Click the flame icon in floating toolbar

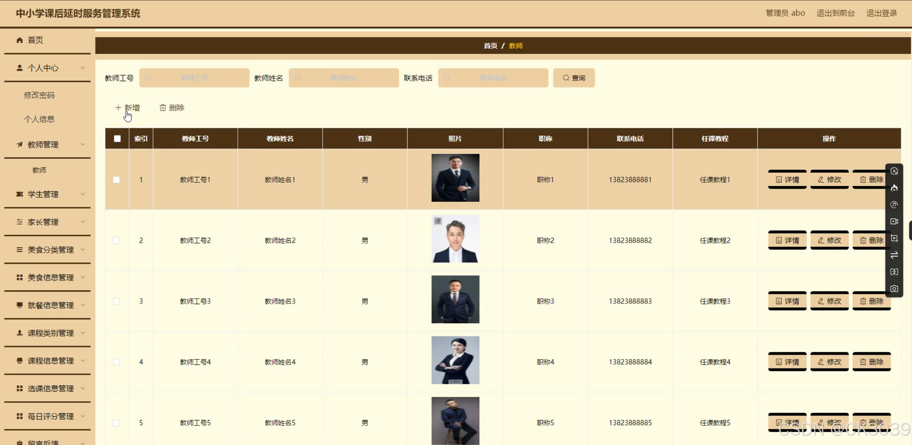[x=894, y=188]
